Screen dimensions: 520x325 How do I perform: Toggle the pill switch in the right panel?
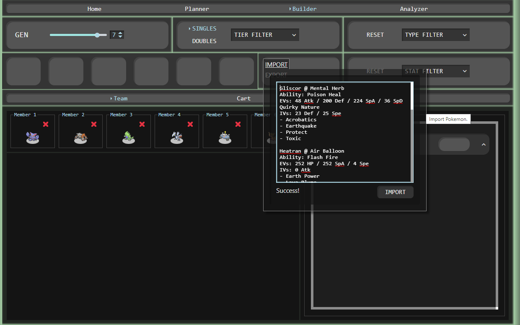454,144
